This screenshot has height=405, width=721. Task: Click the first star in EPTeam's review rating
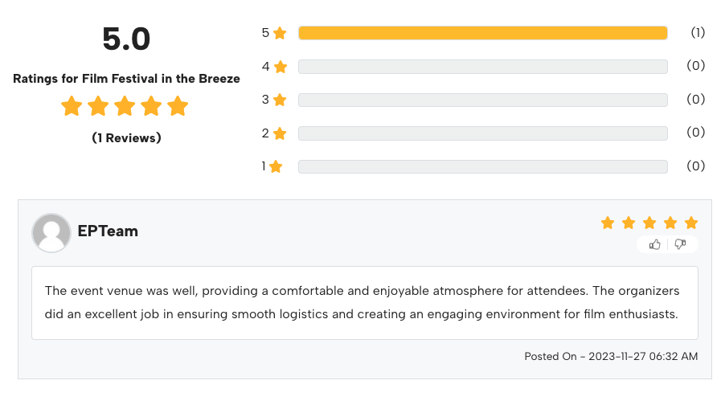tap(608, 223)
